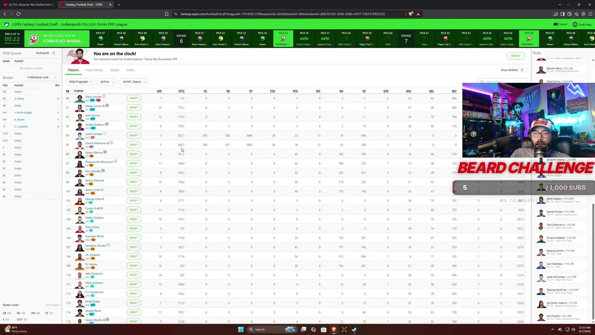Open D. Henry in the roster list
The width and height of the screenshot is (595, 335).
(x=19, y=99)
